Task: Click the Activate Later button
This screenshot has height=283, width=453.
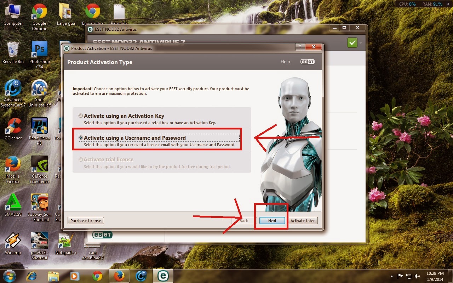Action: (x=303, y=220)
